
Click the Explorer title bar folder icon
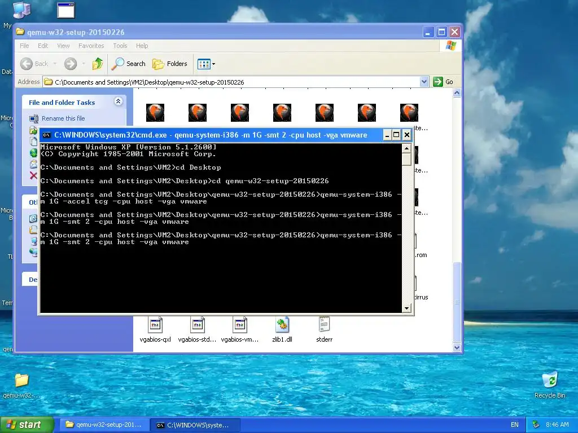click(x=20, y=32)
